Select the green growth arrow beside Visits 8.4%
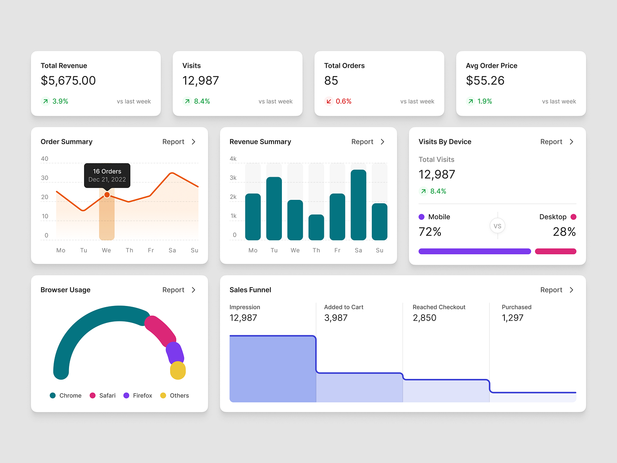 [187, 101]
